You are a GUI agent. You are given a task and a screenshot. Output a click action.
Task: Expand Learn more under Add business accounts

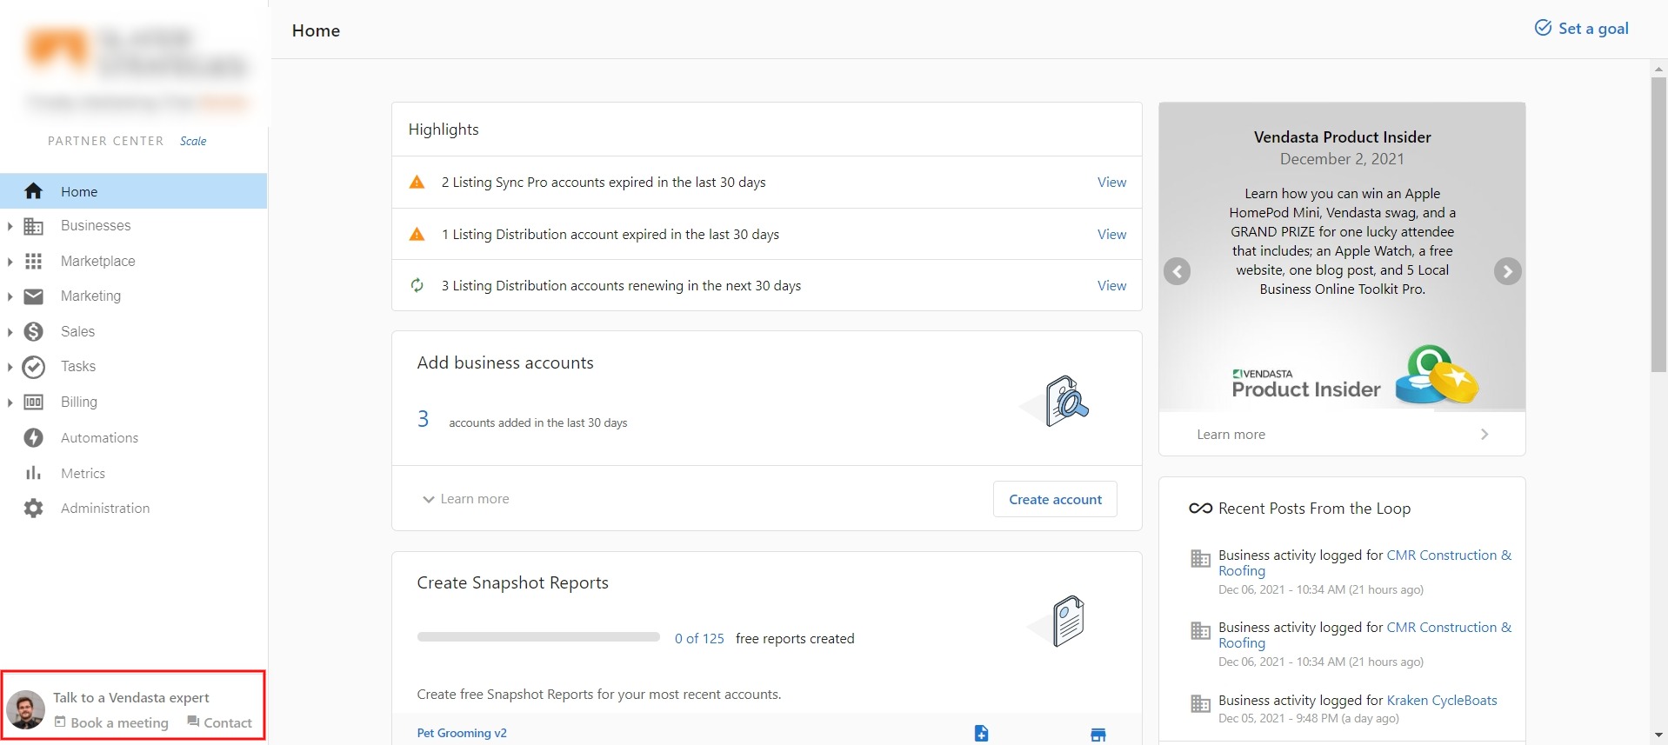pyautogui.click(x=465, y=499)
